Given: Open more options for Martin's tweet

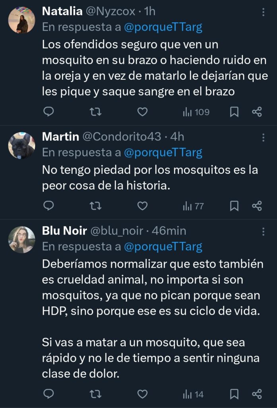Looking at the screenshot, I should [263, 137].
